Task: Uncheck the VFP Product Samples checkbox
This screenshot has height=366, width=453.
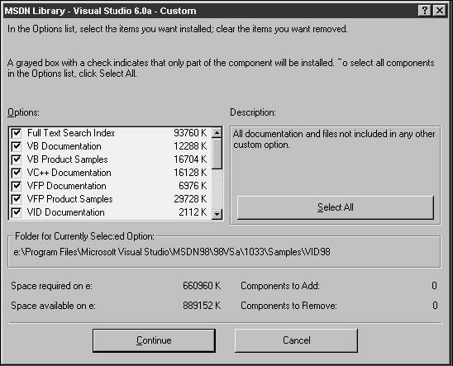Action: [x=17, y=199]
